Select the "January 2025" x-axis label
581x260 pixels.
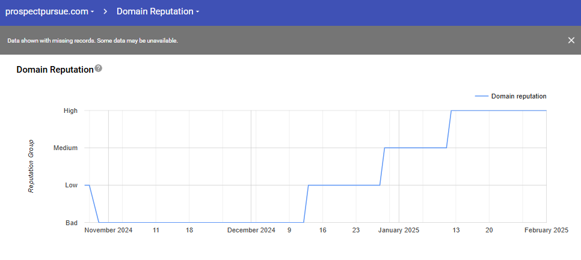398,230
